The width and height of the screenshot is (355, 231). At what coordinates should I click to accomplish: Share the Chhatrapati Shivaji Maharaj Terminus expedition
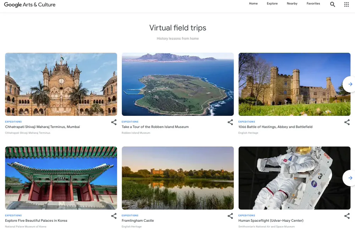pyautogui.click(x=114, y=122)
